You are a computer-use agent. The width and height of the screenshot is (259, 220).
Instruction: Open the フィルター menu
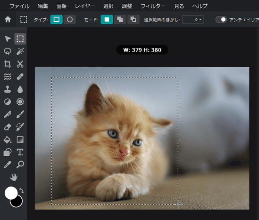(x=153, y=6)
